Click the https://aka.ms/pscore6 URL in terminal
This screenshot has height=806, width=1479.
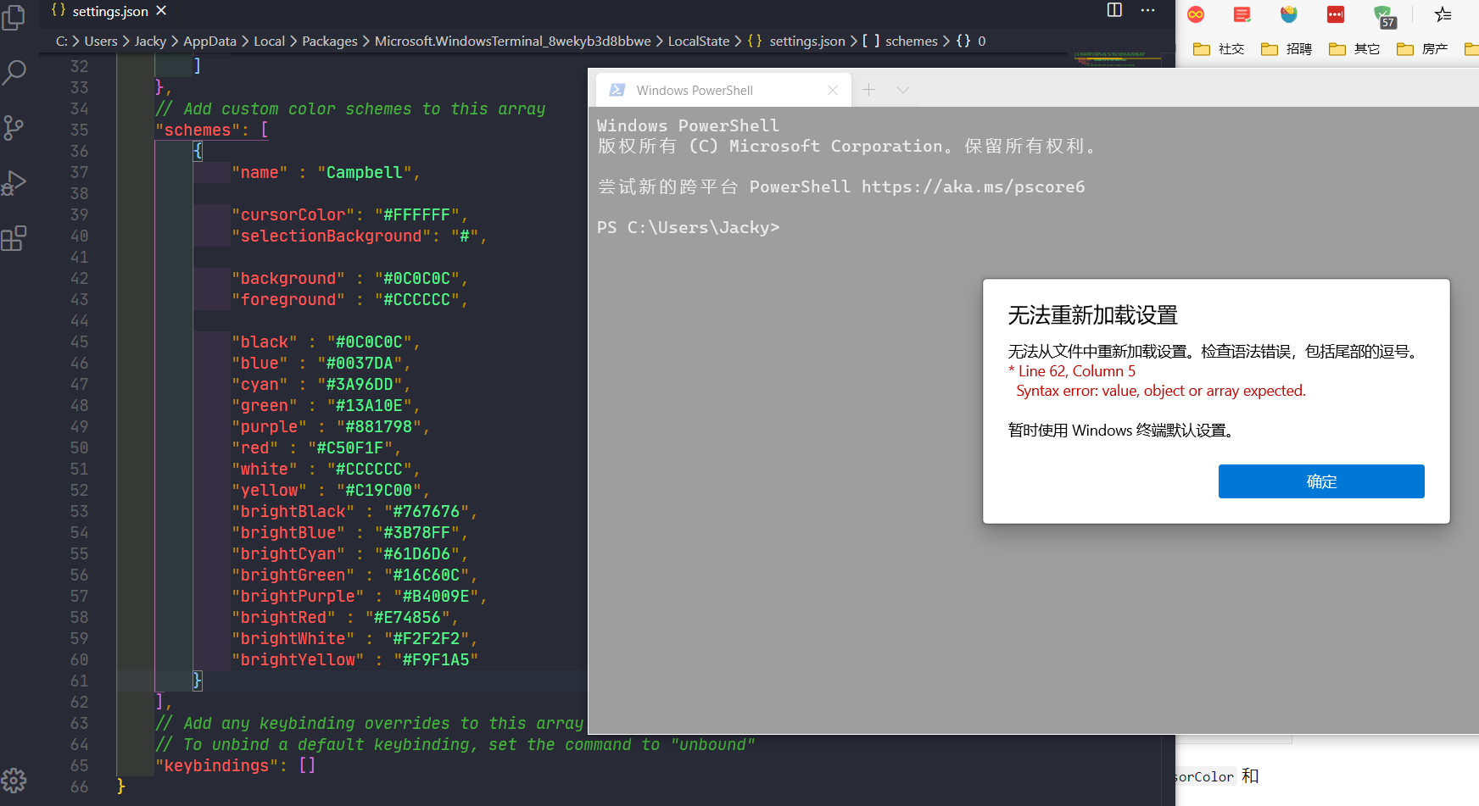pyautogui.click(x=973, y=186)
